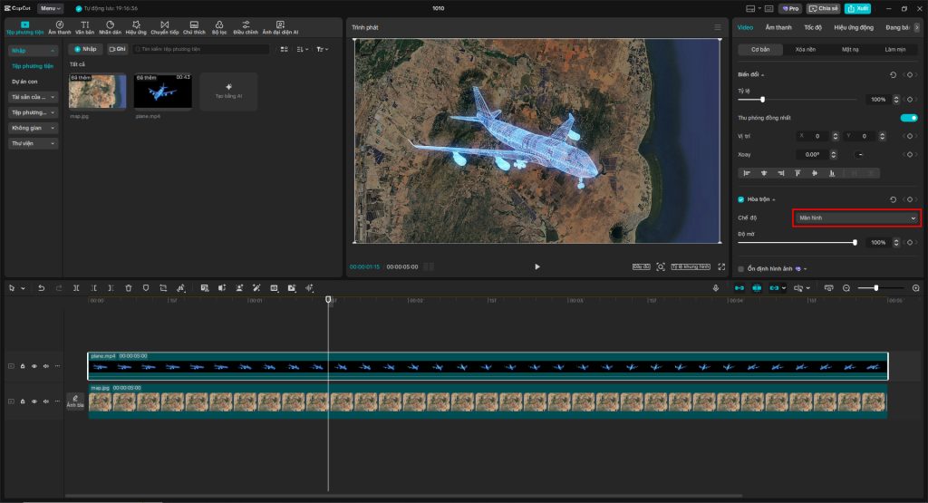Open the Chế độ blend mode dropdown
The width and height of the screenshot is (928, 503).
point(855,218)
